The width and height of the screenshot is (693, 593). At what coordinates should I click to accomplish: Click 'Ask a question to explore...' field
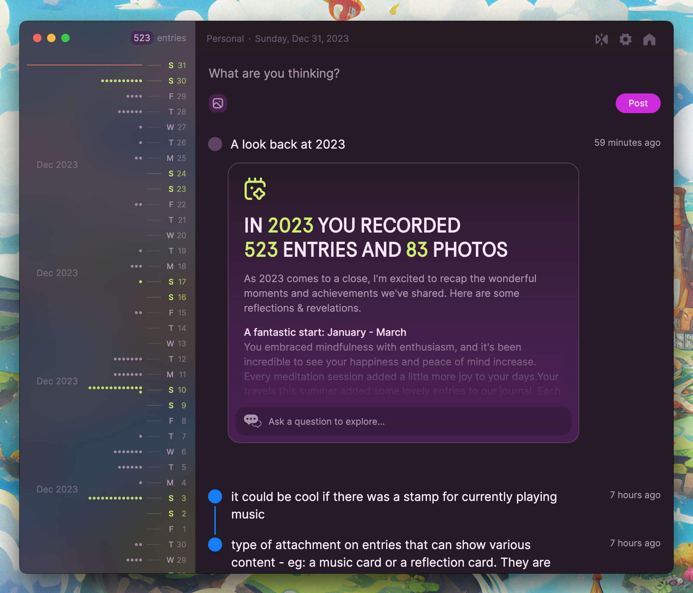327,421
